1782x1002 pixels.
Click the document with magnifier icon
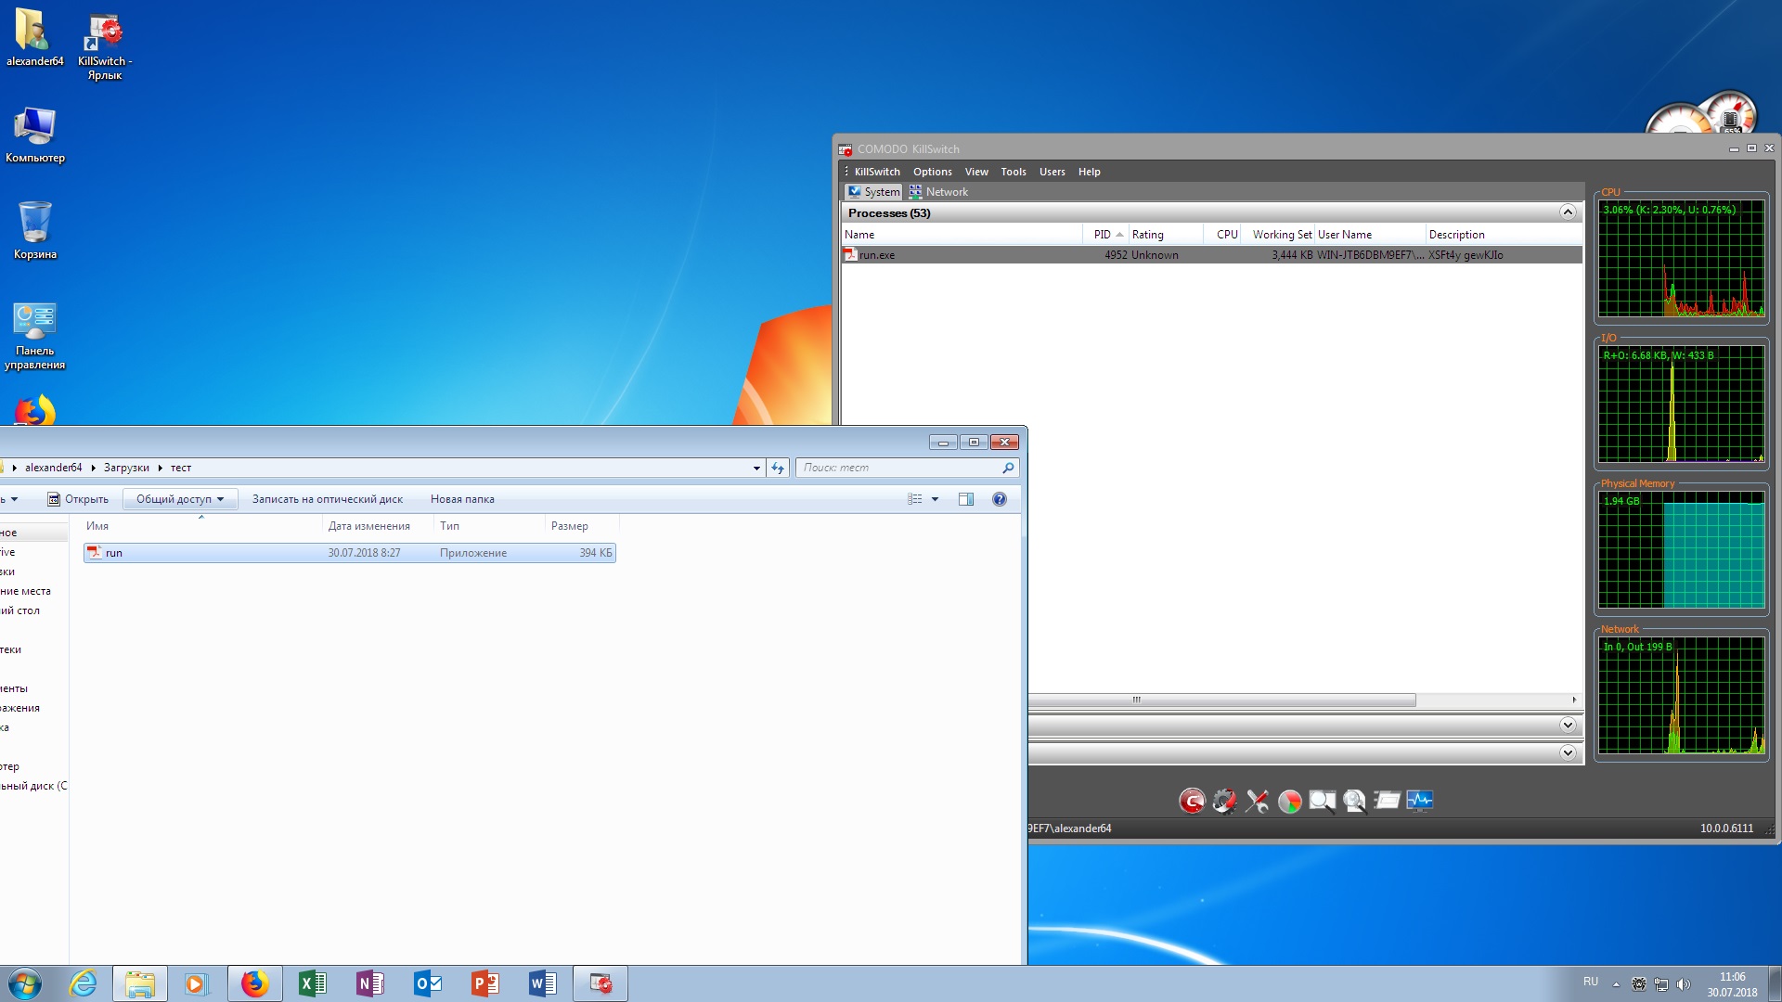tap(1354, 801)
